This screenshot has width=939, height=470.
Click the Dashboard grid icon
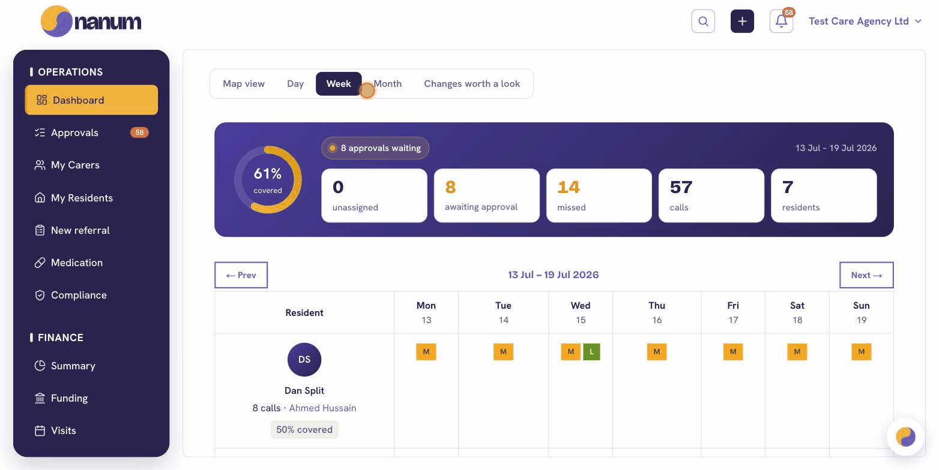(x=41, y=100)
